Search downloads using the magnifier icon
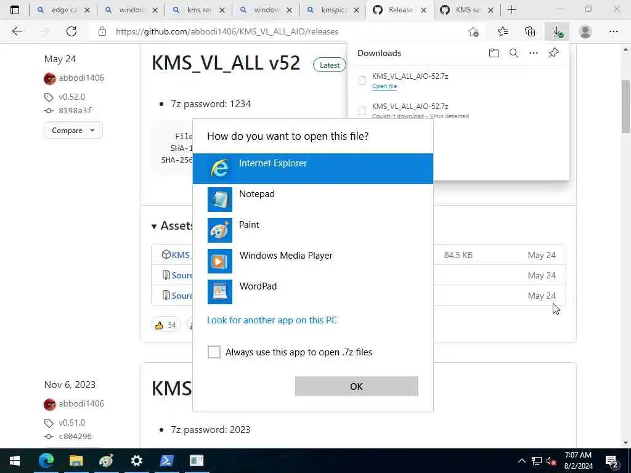Screen dimensions: 631x473 (x=513, y=53)
